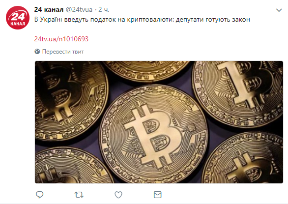Click the globe icon beside Перевести твит
The height and width of the screenshot is (204, 288).
point(37,52)
